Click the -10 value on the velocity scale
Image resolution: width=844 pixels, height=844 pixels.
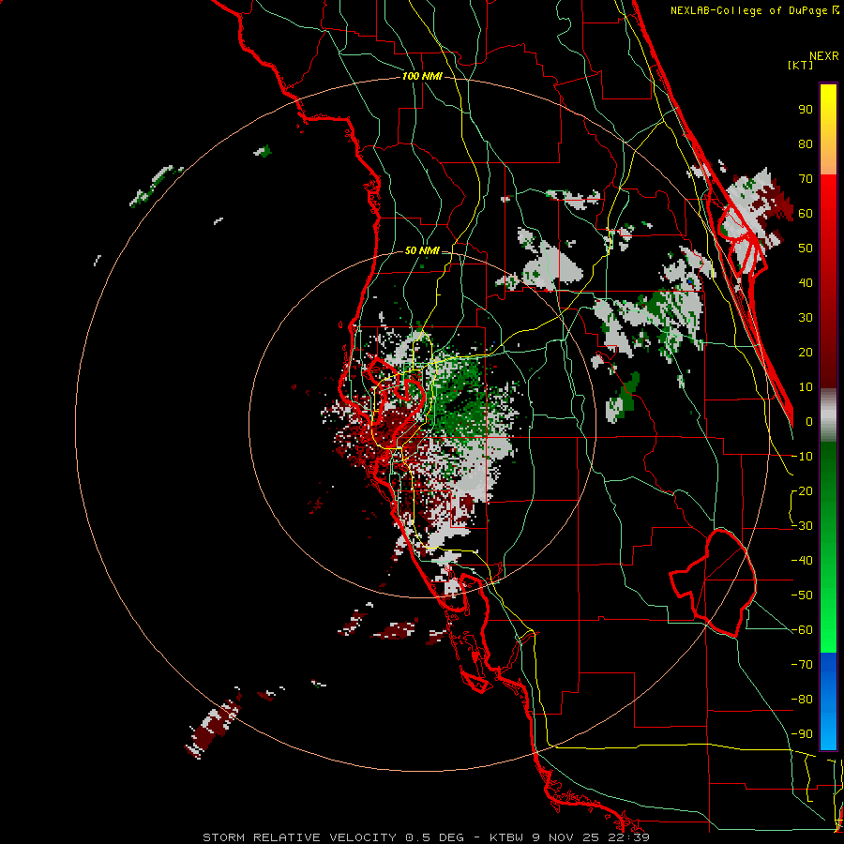pos(802,457)
